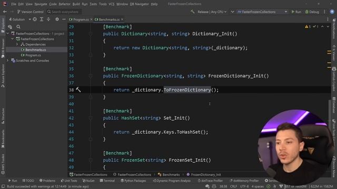This screenshot has width=337, height=189.
Task: Expand Scratches and Consoles node
Action: click(x=8, y=61)
